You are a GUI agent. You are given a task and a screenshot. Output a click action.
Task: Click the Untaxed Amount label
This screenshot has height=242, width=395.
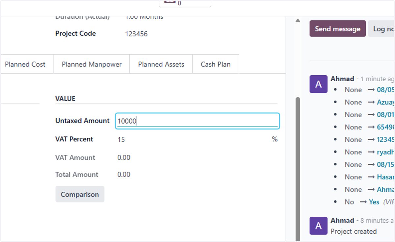click(82, 121)
